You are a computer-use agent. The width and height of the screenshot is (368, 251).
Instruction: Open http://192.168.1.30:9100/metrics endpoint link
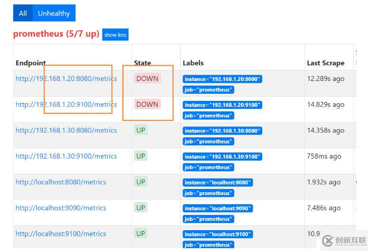[66, 156]
